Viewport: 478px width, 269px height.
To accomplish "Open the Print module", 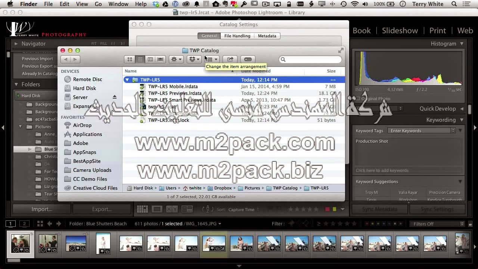I will pyautogui.click(x=437, y=31).
